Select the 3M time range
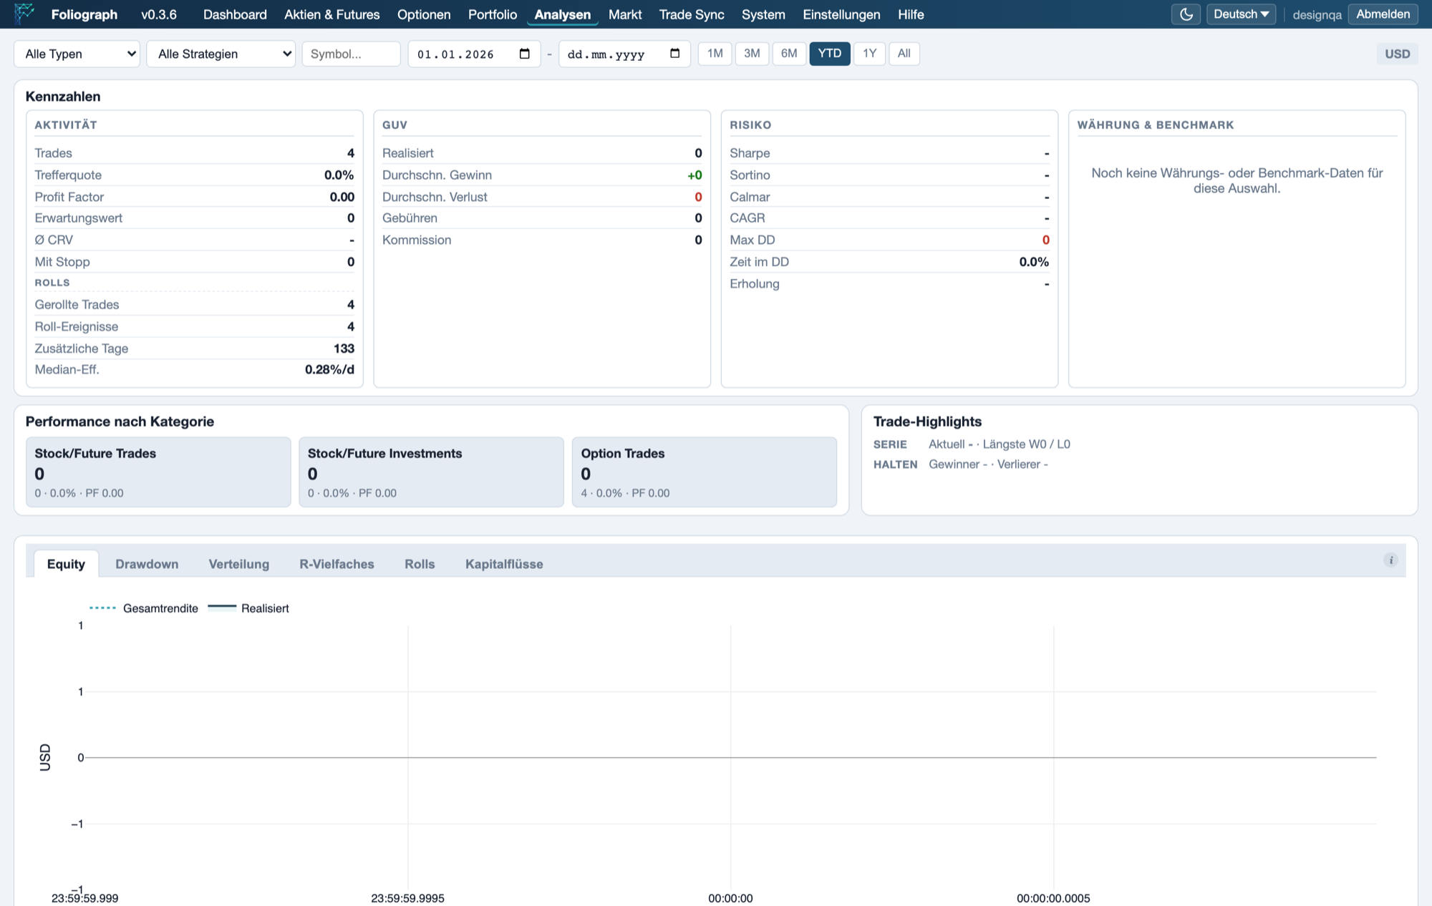Viewport: 1432px width, 906px height. point(752,54)
